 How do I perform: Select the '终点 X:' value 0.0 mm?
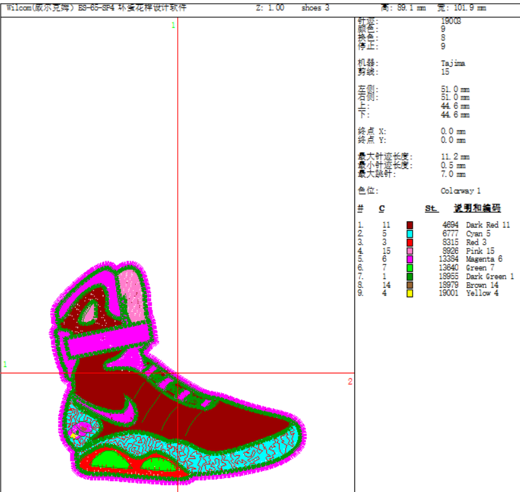pyautogui.click(x=453, y=131)
